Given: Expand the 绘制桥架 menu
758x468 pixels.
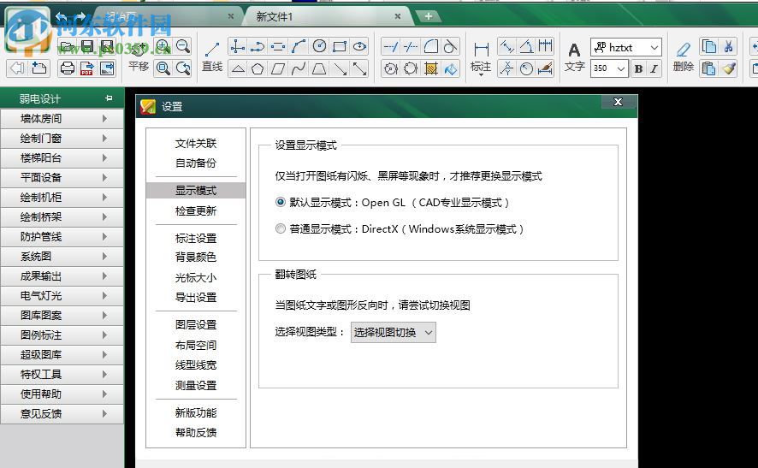Looking at the screenshot, I should click(62, 217).
